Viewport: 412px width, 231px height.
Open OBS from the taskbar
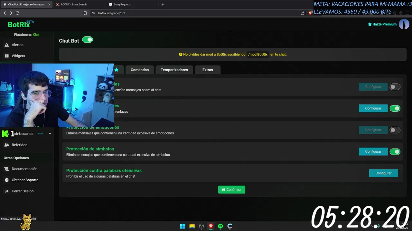(201, 226)
